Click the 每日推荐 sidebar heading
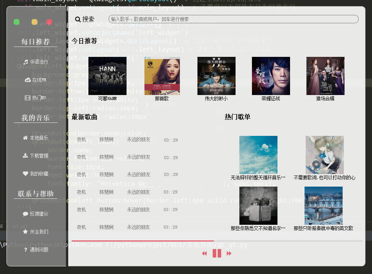372x274 pixels. tap(35, 42)
